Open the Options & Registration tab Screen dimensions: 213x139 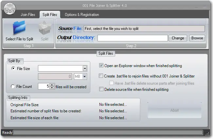click(x=82, y=15)
